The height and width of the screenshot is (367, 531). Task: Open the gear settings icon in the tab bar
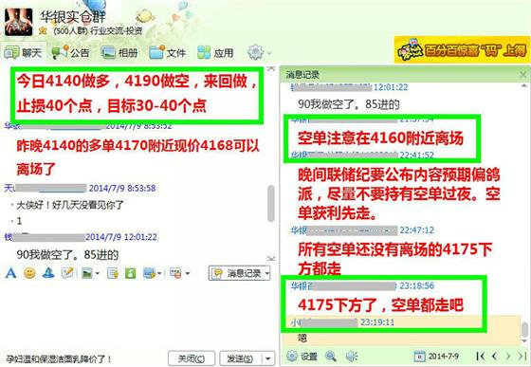255,52
